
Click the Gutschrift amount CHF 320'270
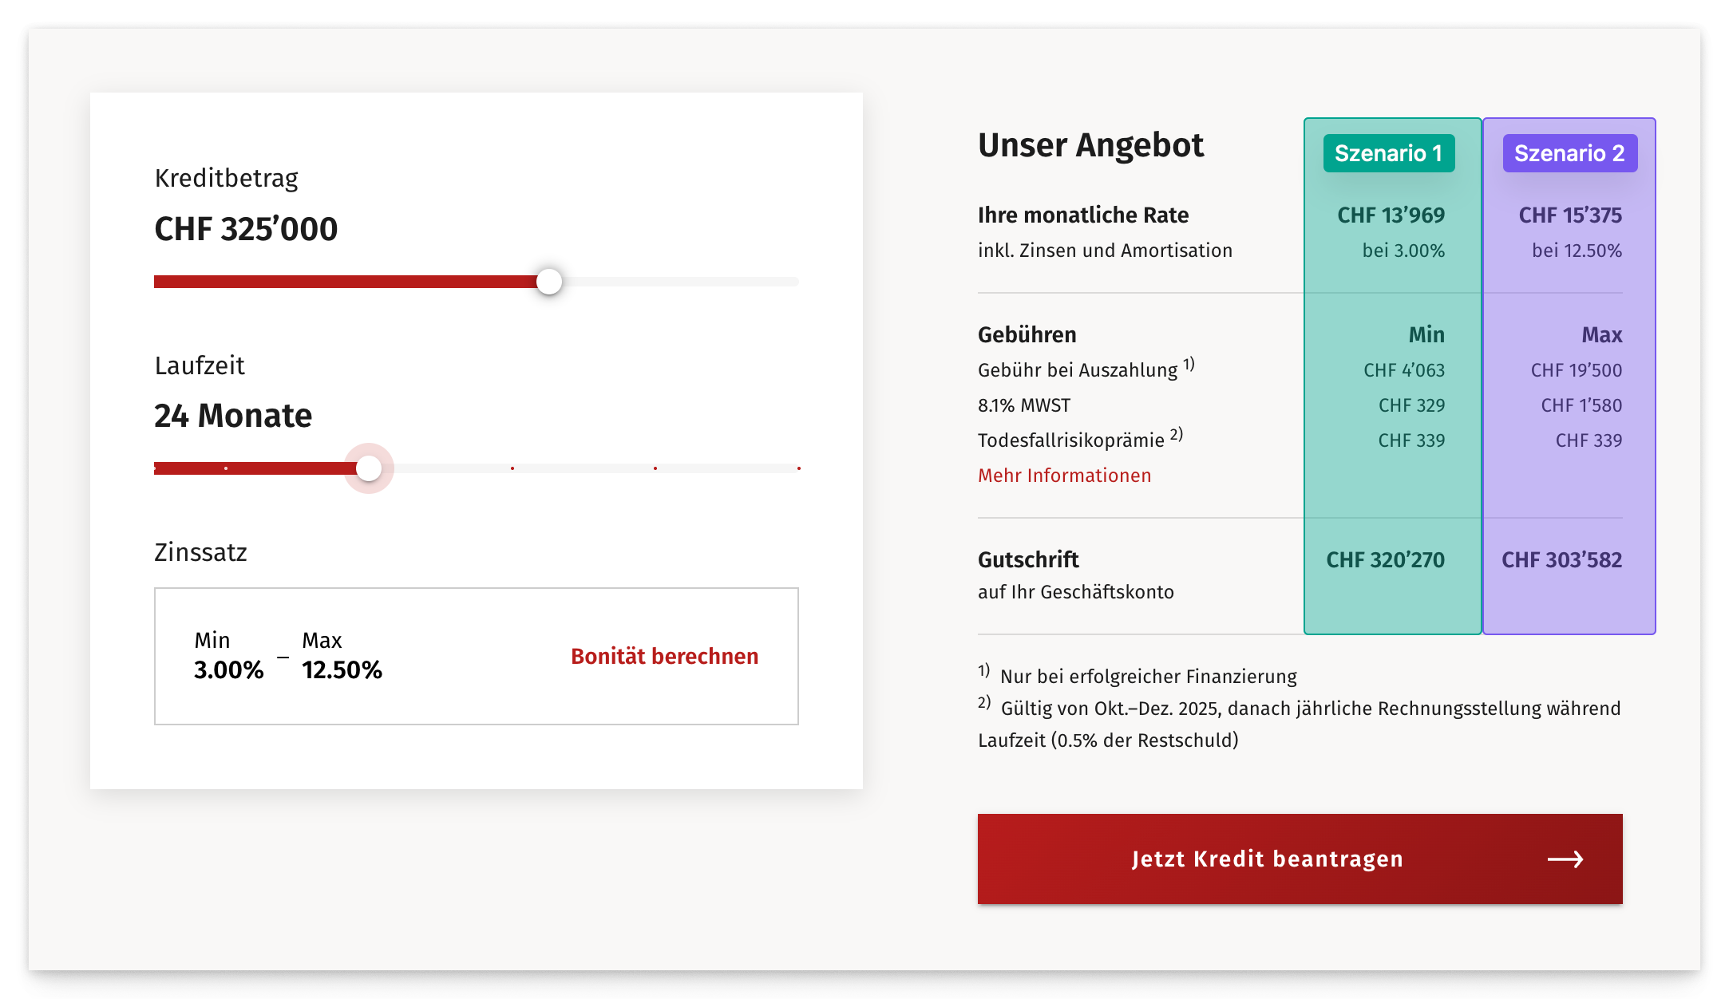[x=1385, y=560]
